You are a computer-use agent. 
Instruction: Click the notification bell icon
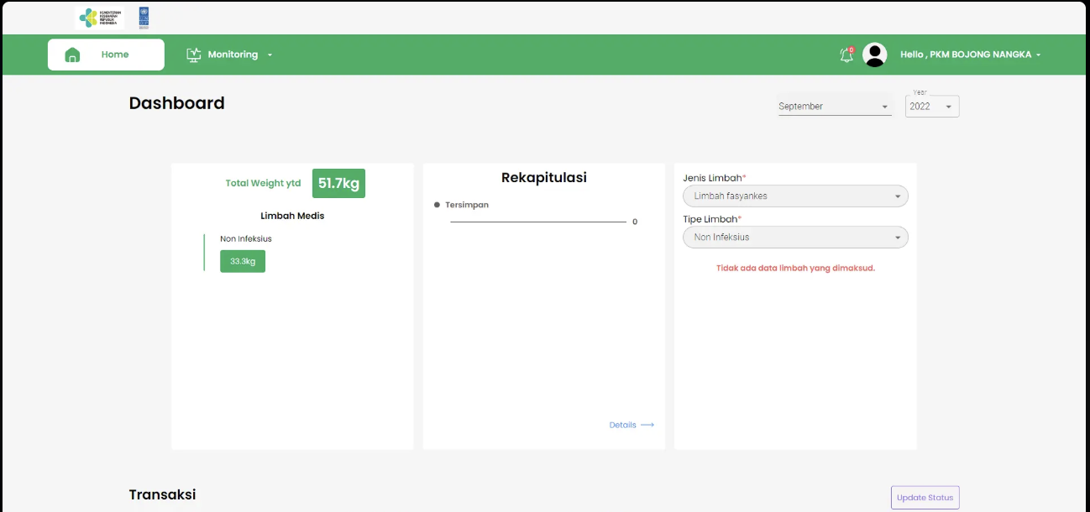(846, 55)
